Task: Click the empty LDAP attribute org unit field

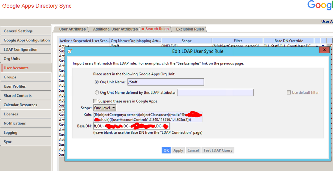Action: [x=215, y=93]
